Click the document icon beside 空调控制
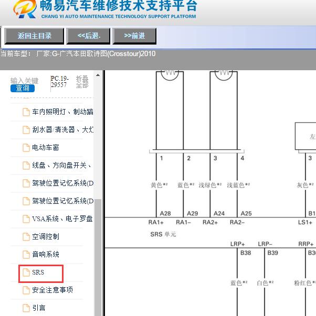Screen dimensions: 316x316 26,236
